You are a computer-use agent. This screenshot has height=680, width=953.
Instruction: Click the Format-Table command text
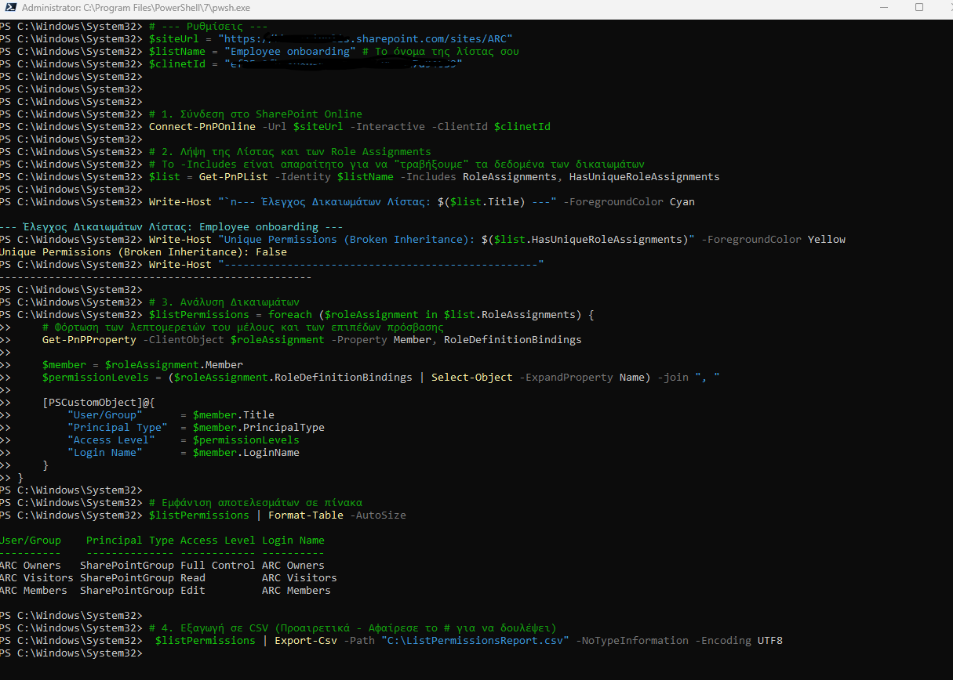305,515
